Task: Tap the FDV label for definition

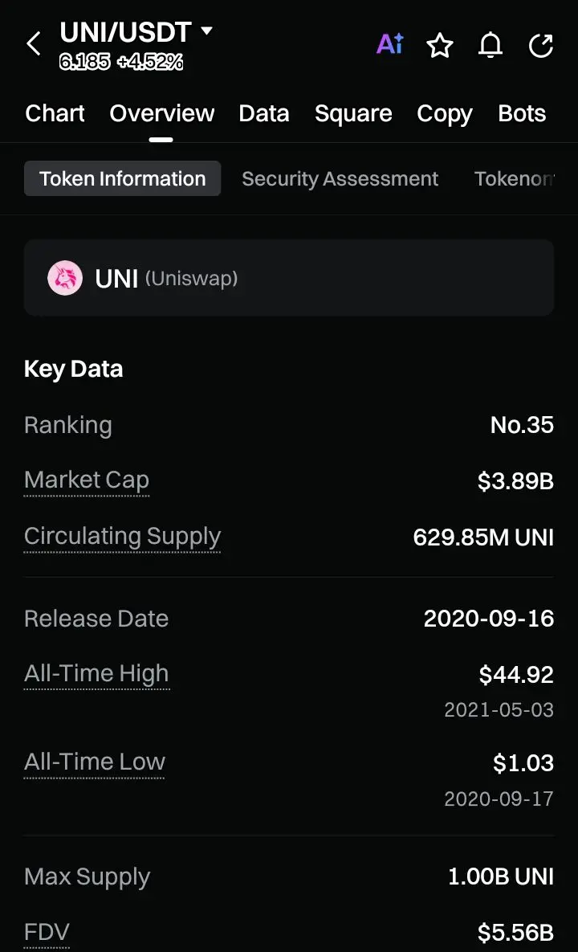Action: pyautogui.click(x=47, y=932)
